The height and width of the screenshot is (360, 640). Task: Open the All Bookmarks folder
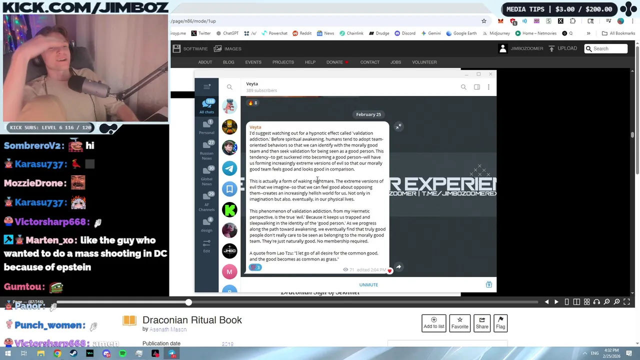click(x=618, y=33)
